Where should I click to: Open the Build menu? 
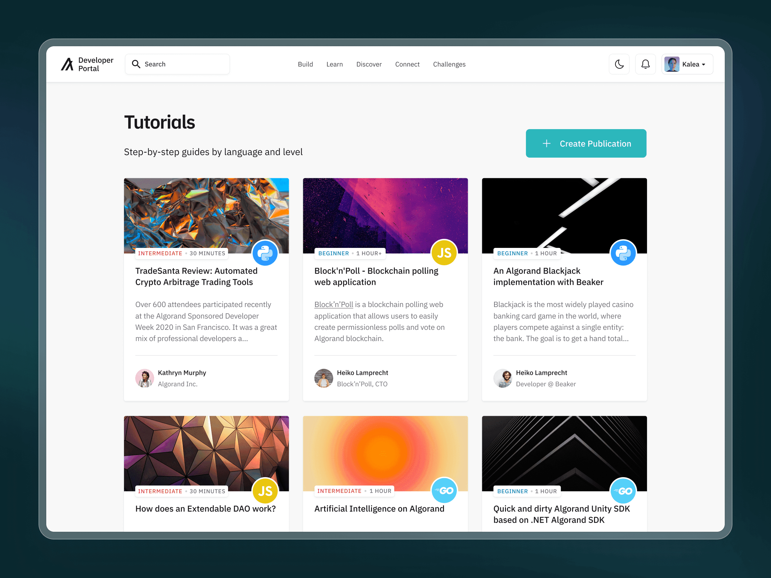click(x=305, y=64)
